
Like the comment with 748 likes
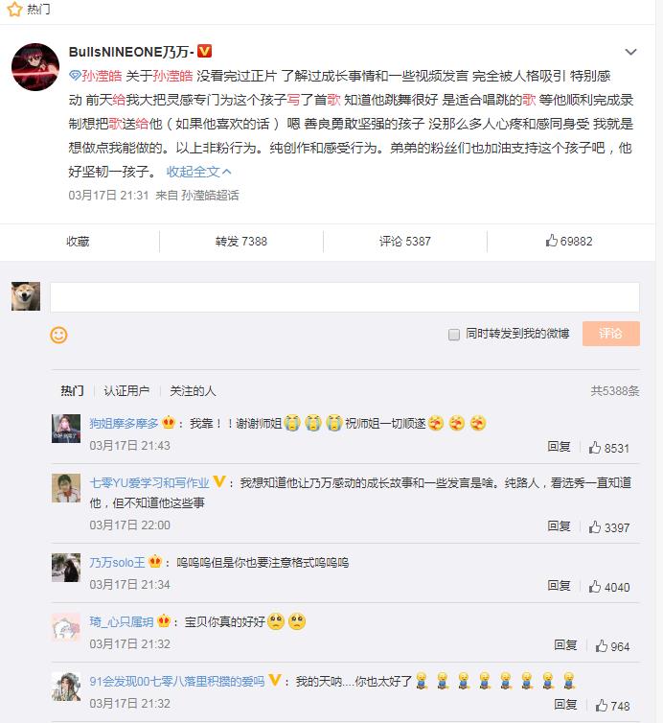[612, 706]
